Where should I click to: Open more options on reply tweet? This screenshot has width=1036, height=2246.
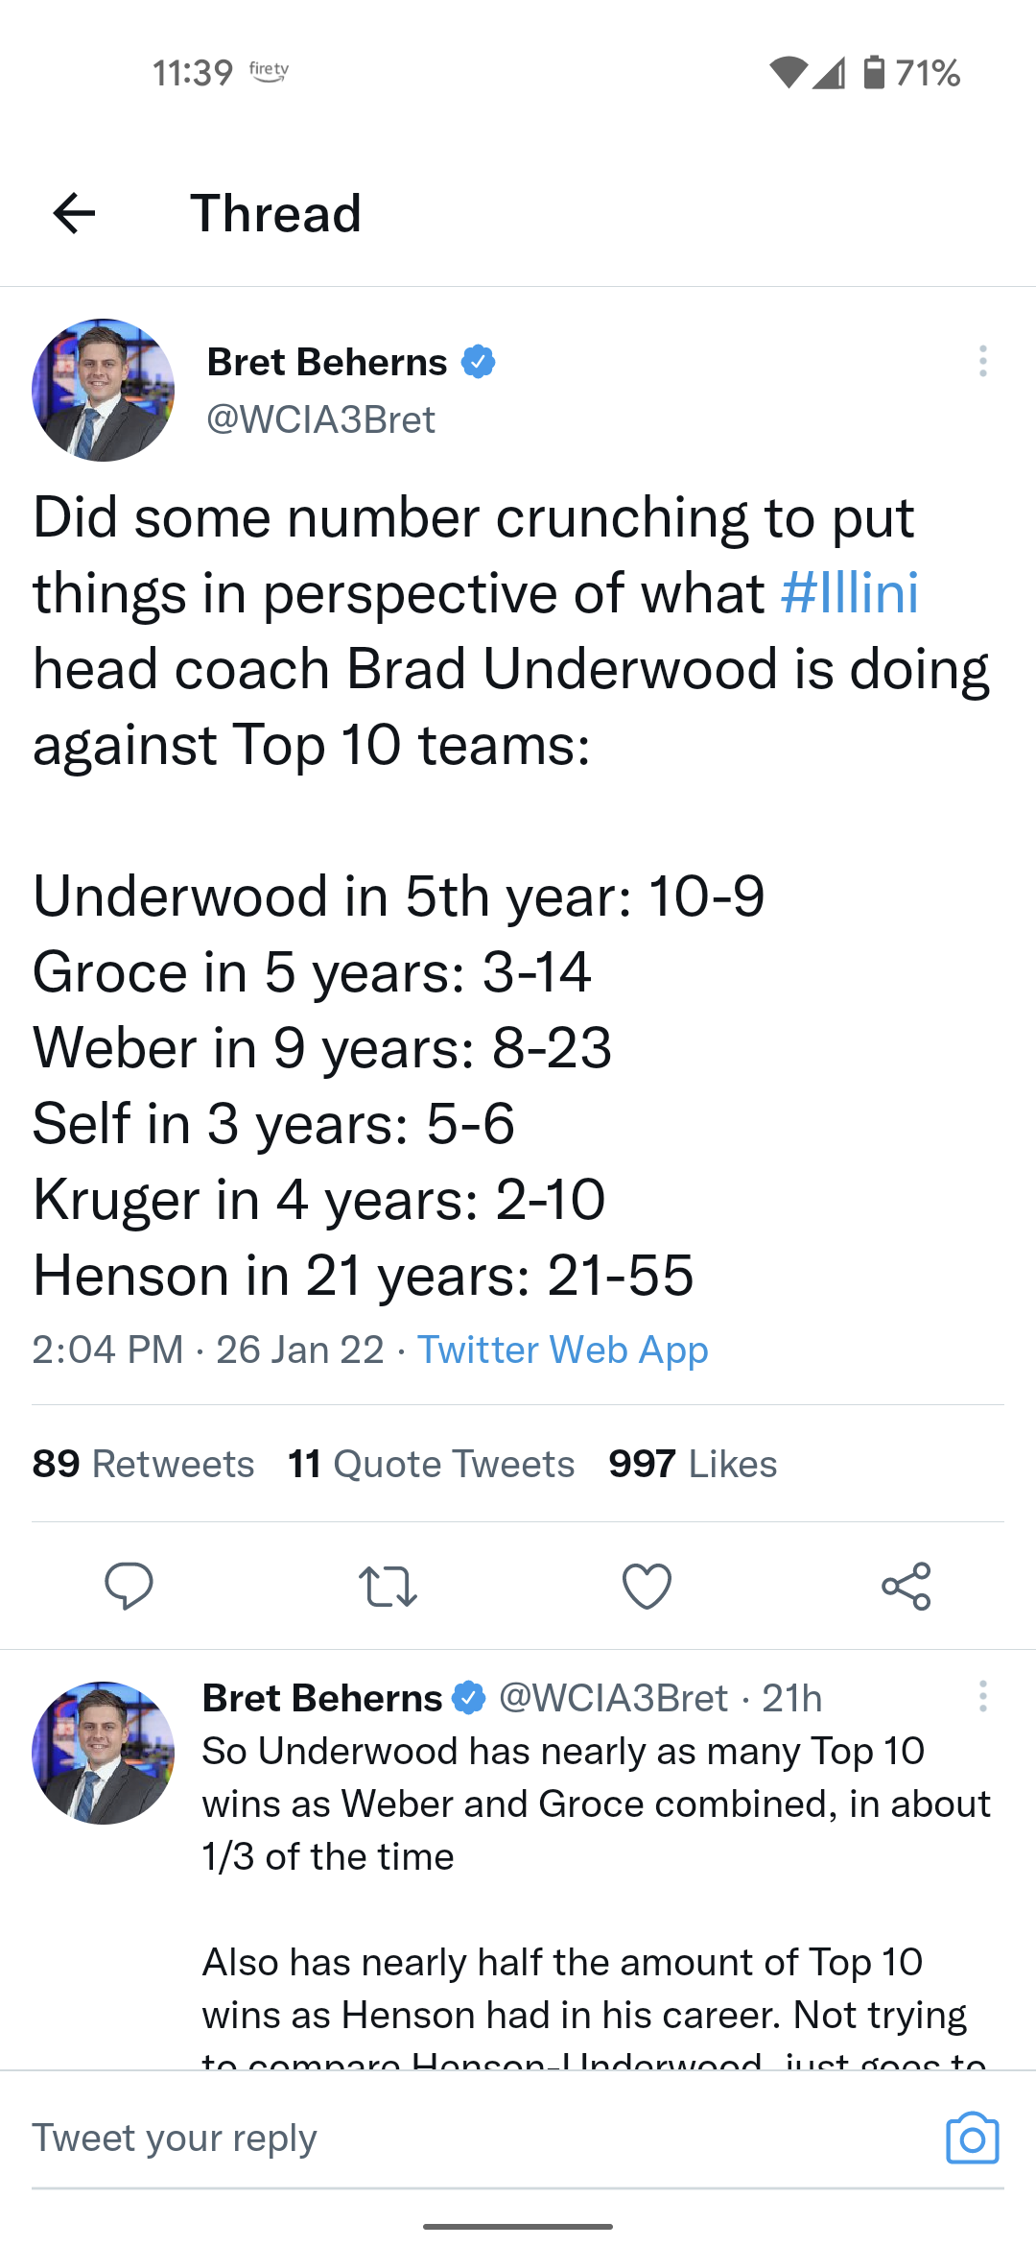click(982, 1696)
